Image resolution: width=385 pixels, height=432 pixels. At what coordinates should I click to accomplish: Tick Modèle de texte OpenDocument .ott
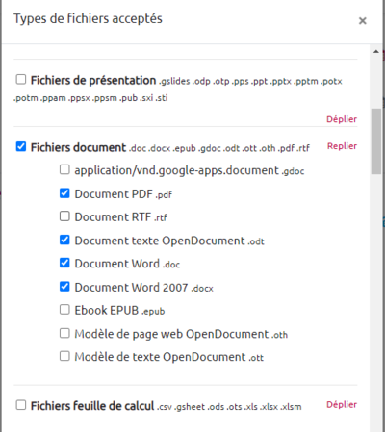(64, 356)
